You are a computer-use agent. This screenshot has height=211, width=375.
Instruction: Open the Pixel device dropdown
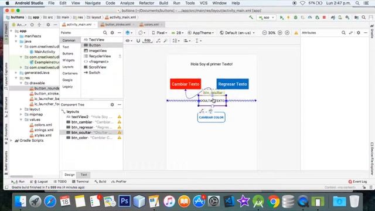pyautogui.click(x=159, y=33)
